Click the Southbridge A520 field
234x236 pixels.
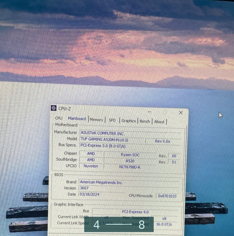(130, 161)
